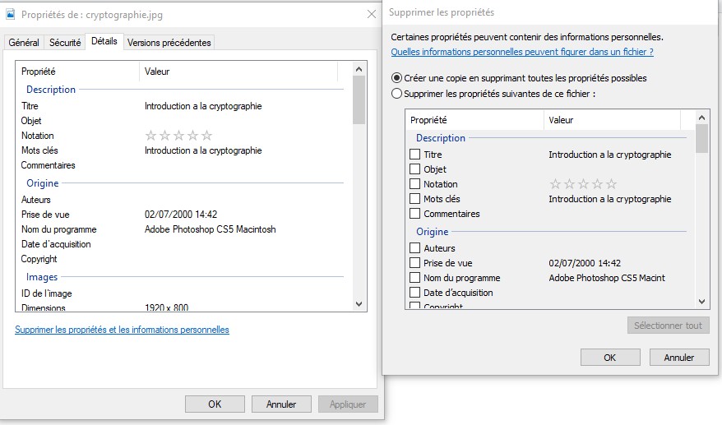
Task: Open 'Quelles informations personnelles' help link
Action: point(521,52)
